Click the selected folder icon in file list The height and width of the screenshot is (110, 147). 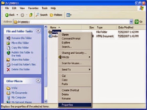pyautogui.click(x=50, y=32)
